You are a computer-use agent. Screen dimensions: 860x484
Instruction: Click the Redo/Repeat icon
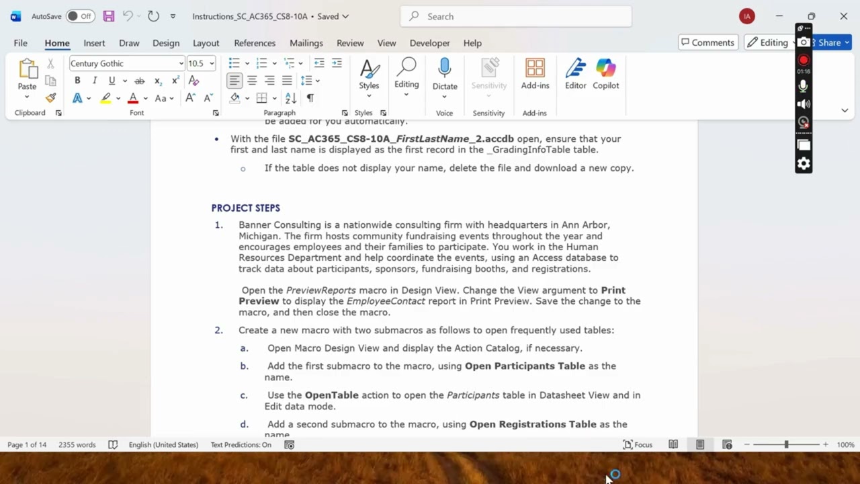pyautogui.click(x=153, y=16)
